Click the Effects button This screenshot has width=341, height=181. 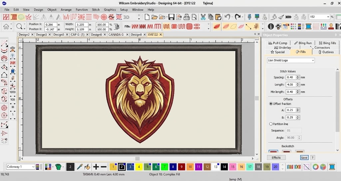pos(276,157)
